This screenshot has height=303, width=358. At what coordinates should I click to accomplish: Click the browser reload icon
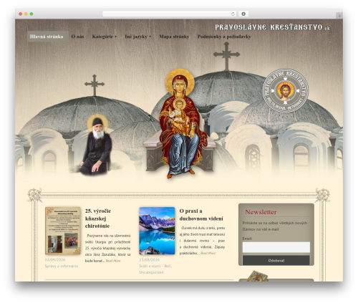(233, 14)
